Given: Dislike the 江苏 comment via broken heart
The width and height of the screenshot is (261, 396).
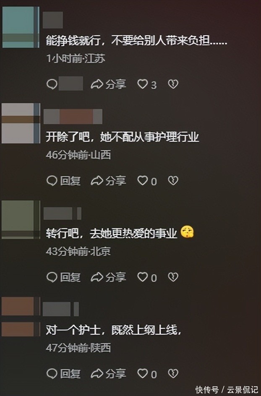Looking at the screenshot, I should pos(173,84).
